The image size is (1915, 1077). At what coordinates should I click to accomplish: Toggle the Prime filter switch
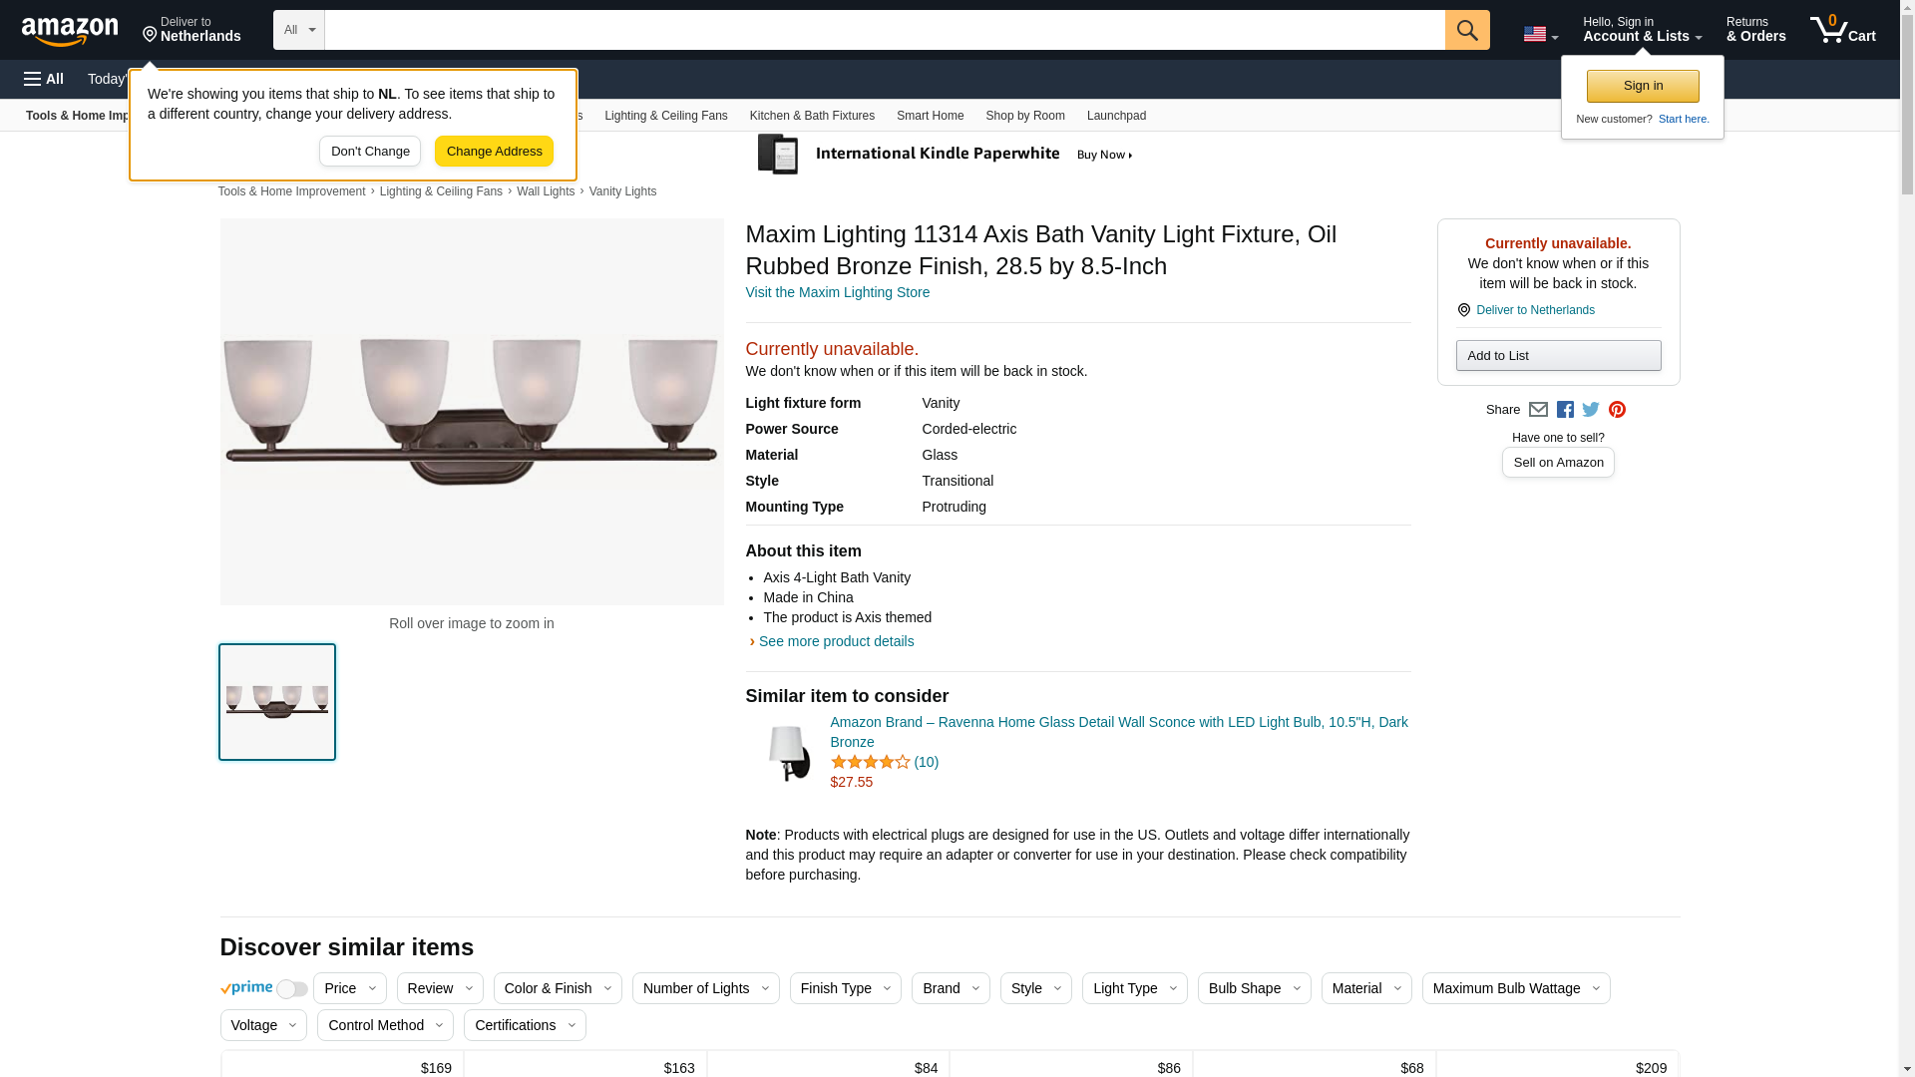click(x=291, y=989)
